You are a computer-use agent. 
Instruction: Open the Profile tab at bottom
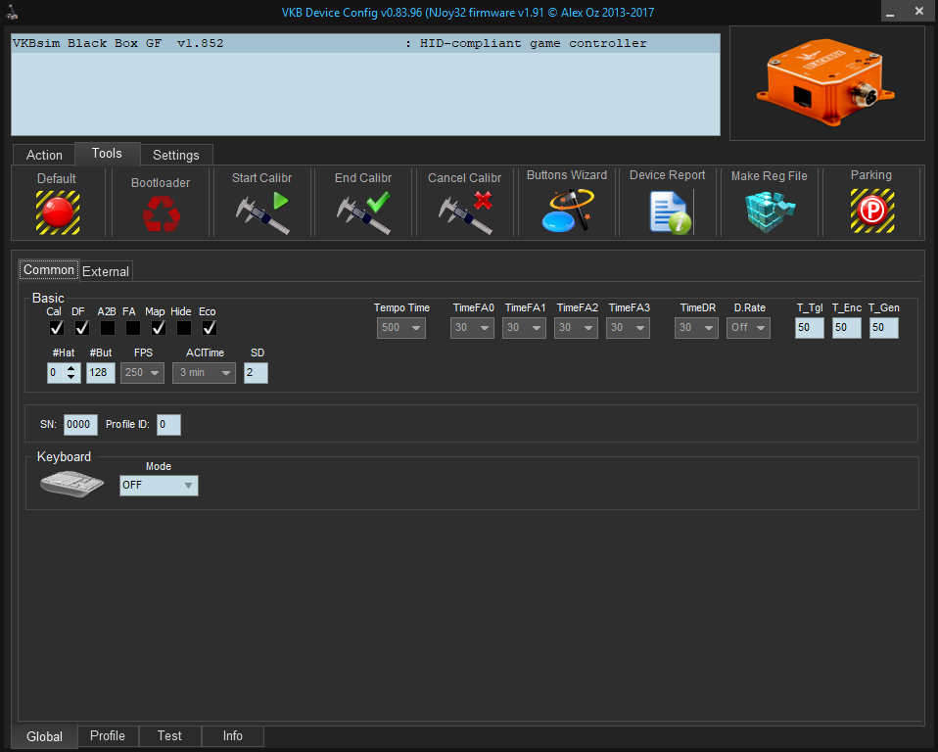click(108, 736)
